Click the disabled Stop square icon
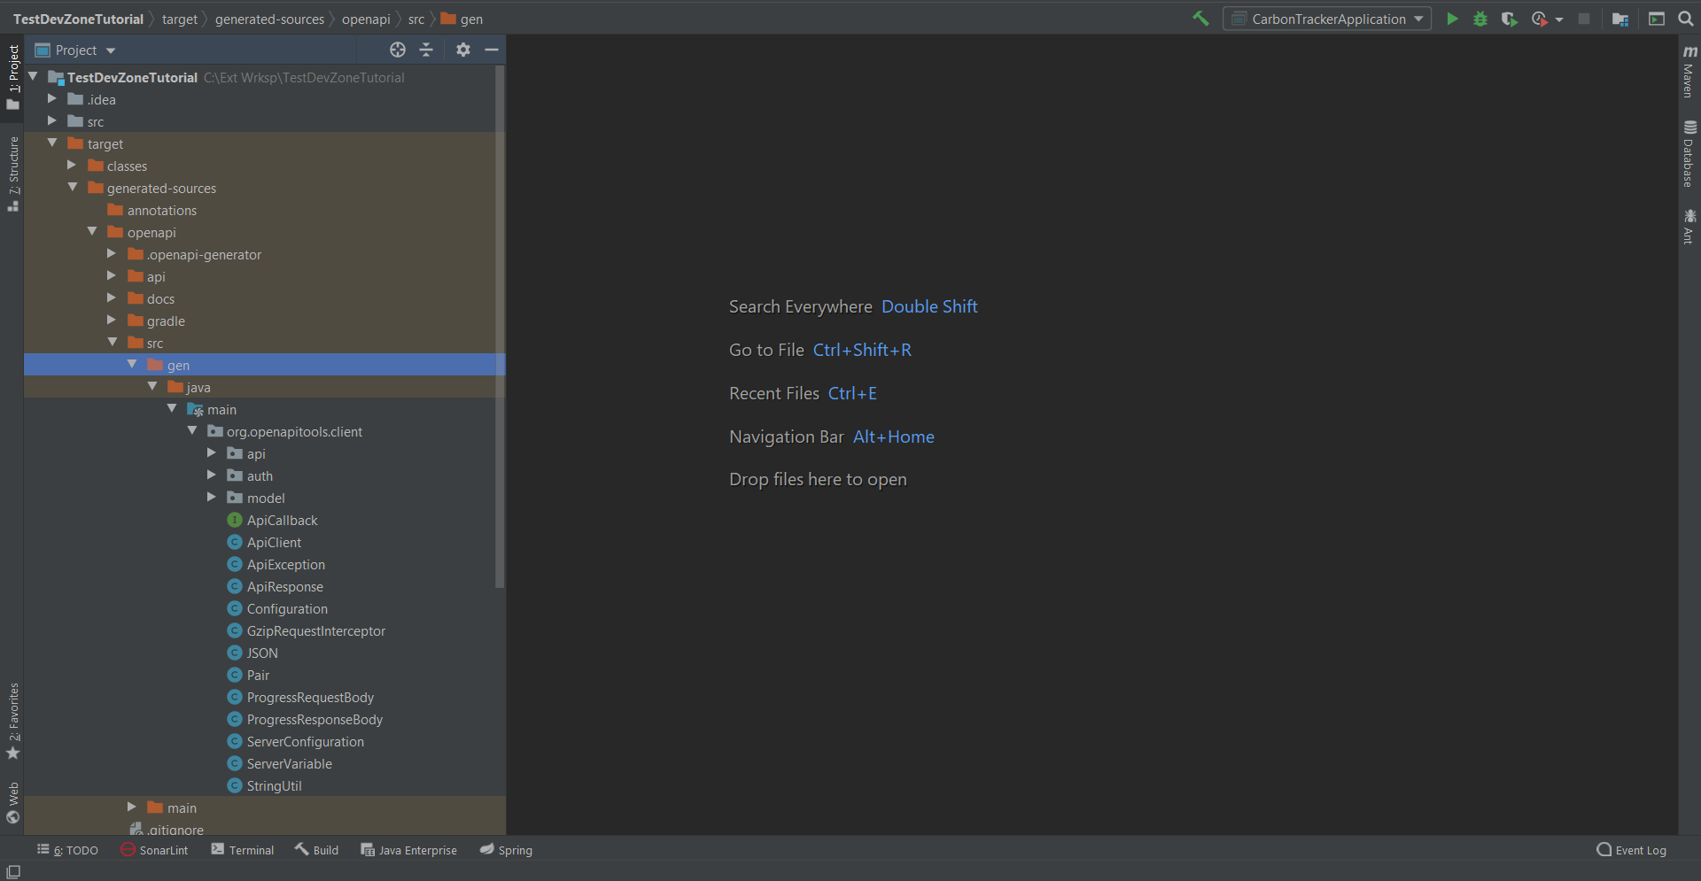Viewport: 1701px width, 881px height. [x=1584, y=19]
